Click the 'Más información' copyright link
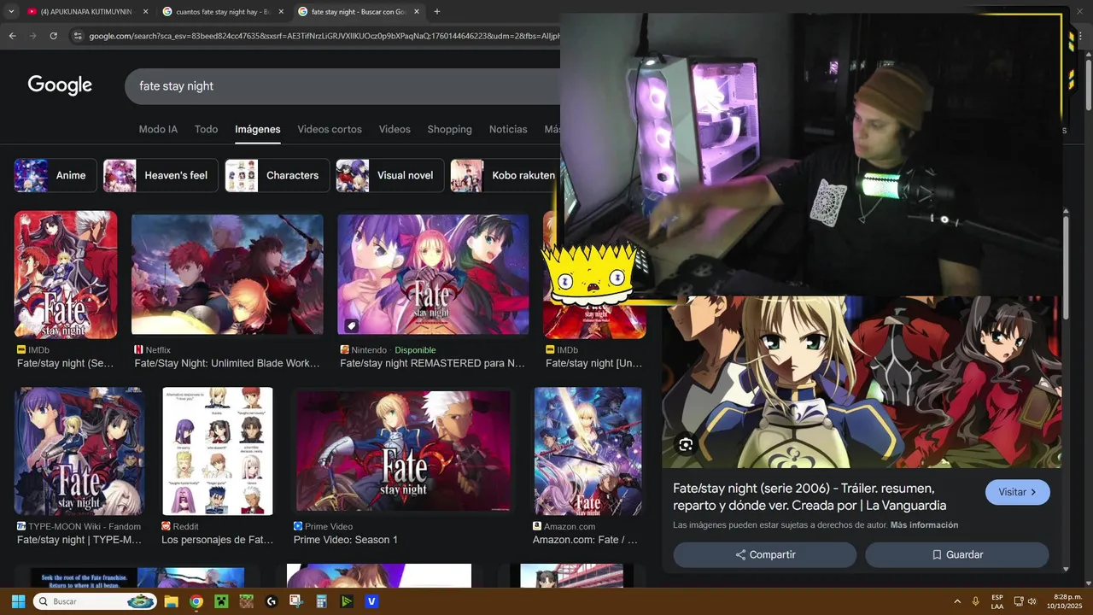The height and width of the screenshot is (615, 1093). point(924,525)
